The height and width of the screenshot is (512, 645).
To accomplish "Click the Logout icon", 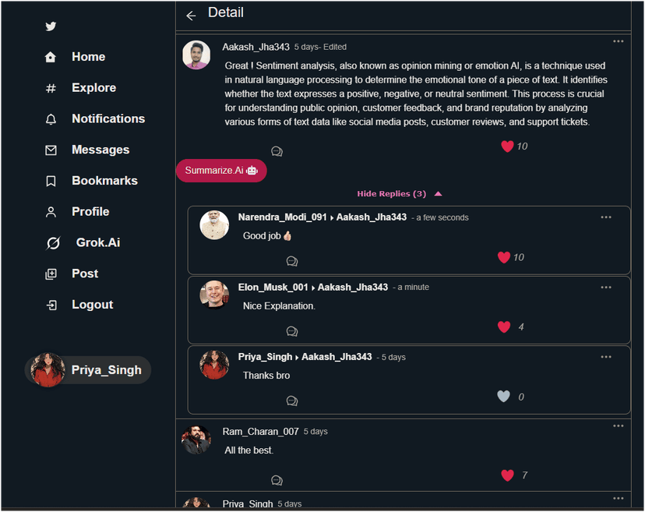I will (x=50, y=304).
